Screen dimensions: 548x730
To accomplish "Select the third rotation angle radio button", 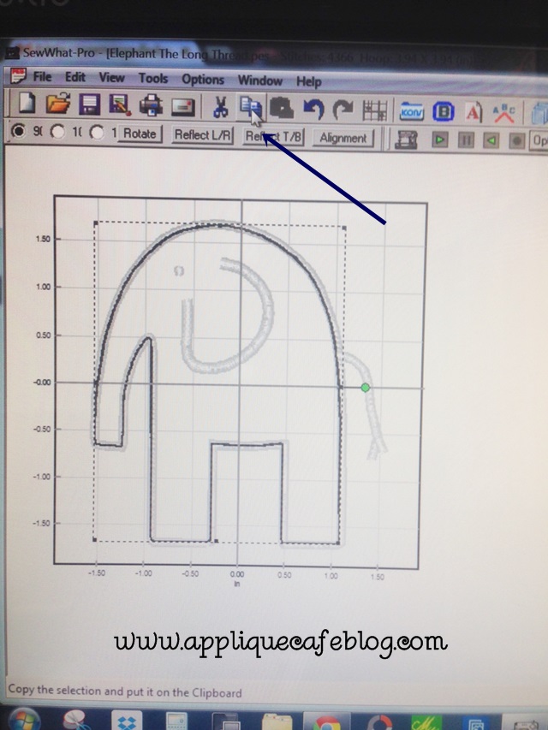I will point(97,134).
